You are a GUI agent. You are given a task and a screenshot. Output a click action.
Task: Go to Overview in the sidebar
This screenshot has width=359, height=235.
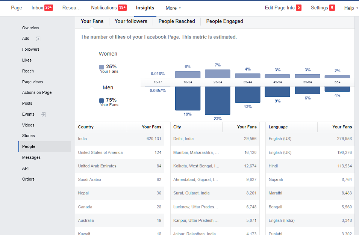[30, 28]
